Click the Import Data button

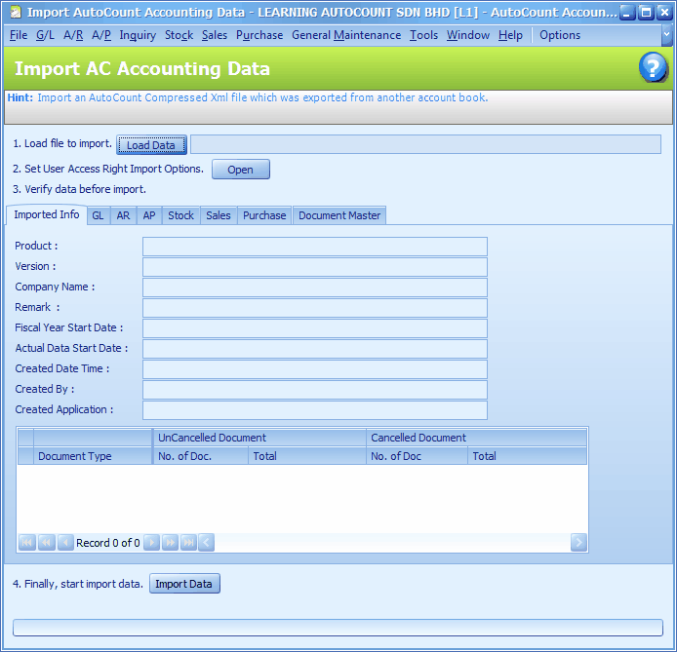(184, 584)
